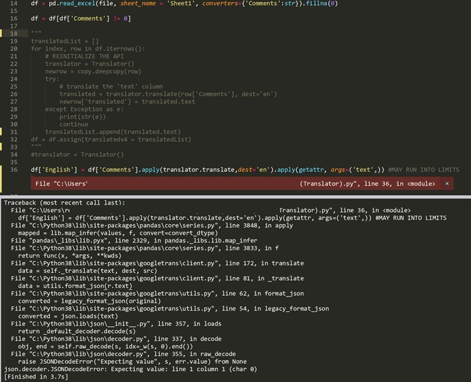Screen dimensions: 471x382
Task: Click 'pandas\_libs\lib.pyx", line 2329' traceback line
Action: tap(134, 241)
